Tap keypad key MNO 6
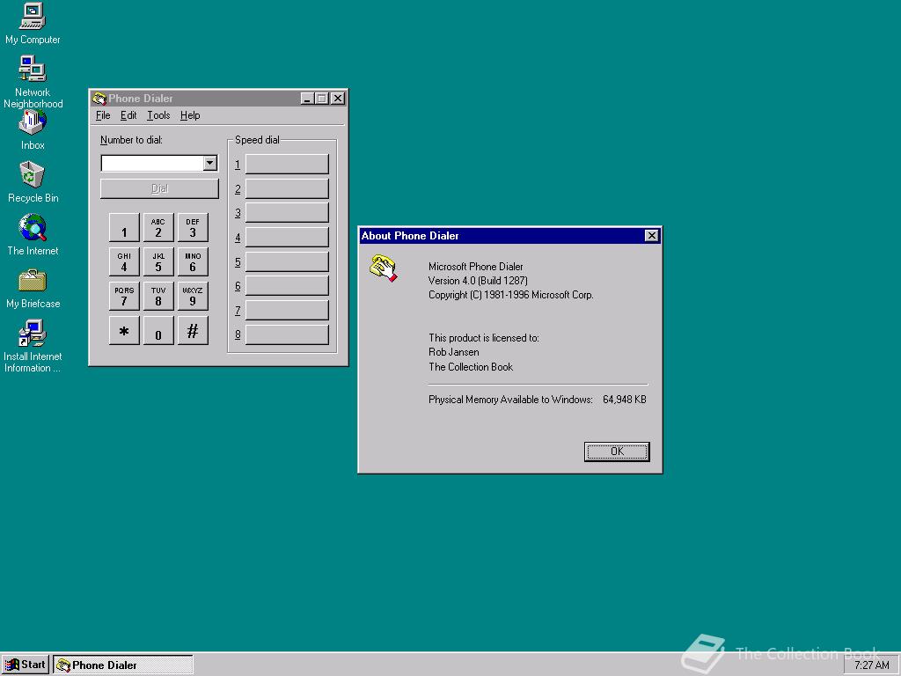 click(193, 262)
